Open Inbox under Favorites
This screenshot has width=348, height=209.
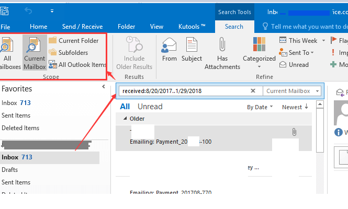pyautogui.click(x=16, y=103)
